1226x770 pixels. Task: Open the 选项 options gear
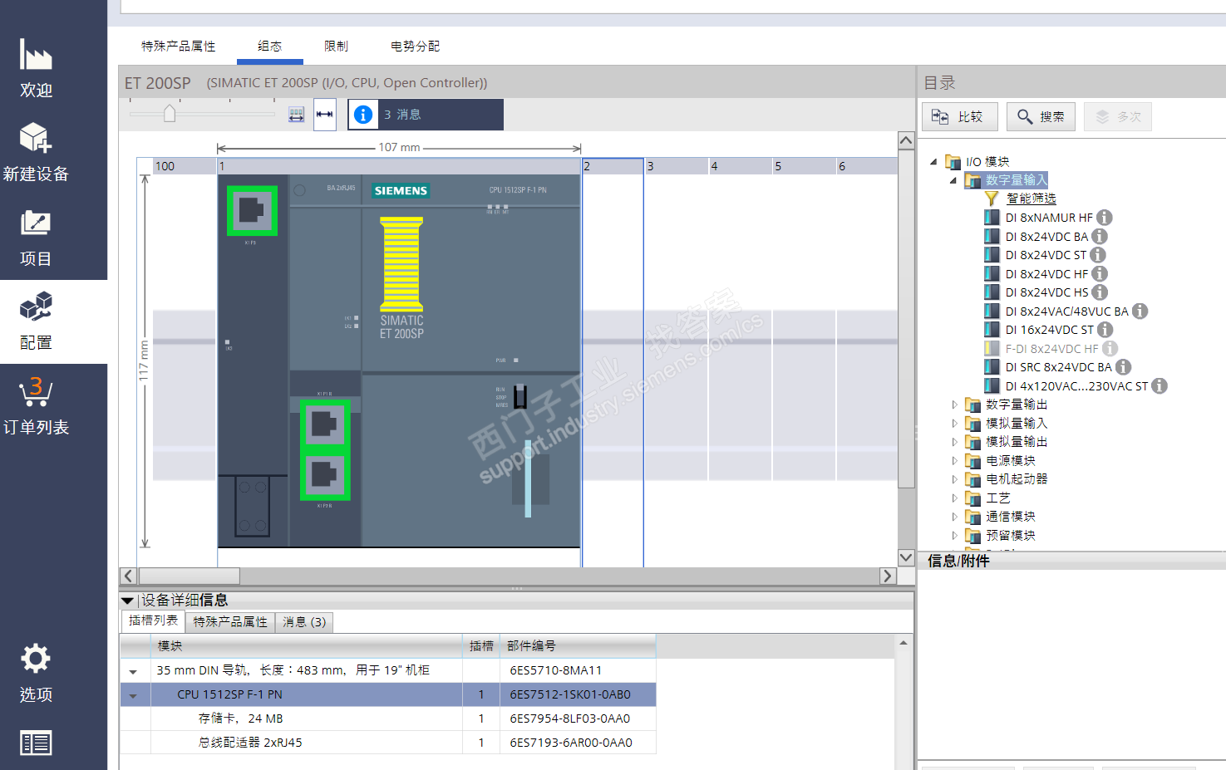(36, 659)
